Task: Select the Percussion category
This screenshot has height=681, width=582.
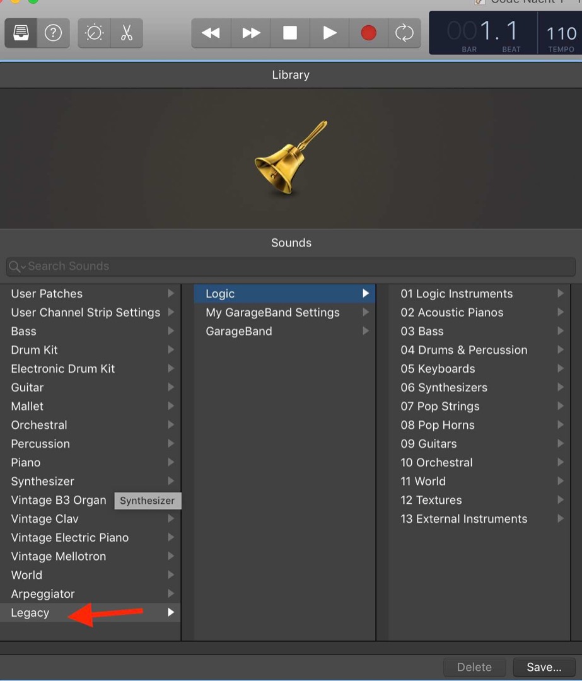Action: tap(90, 443)
